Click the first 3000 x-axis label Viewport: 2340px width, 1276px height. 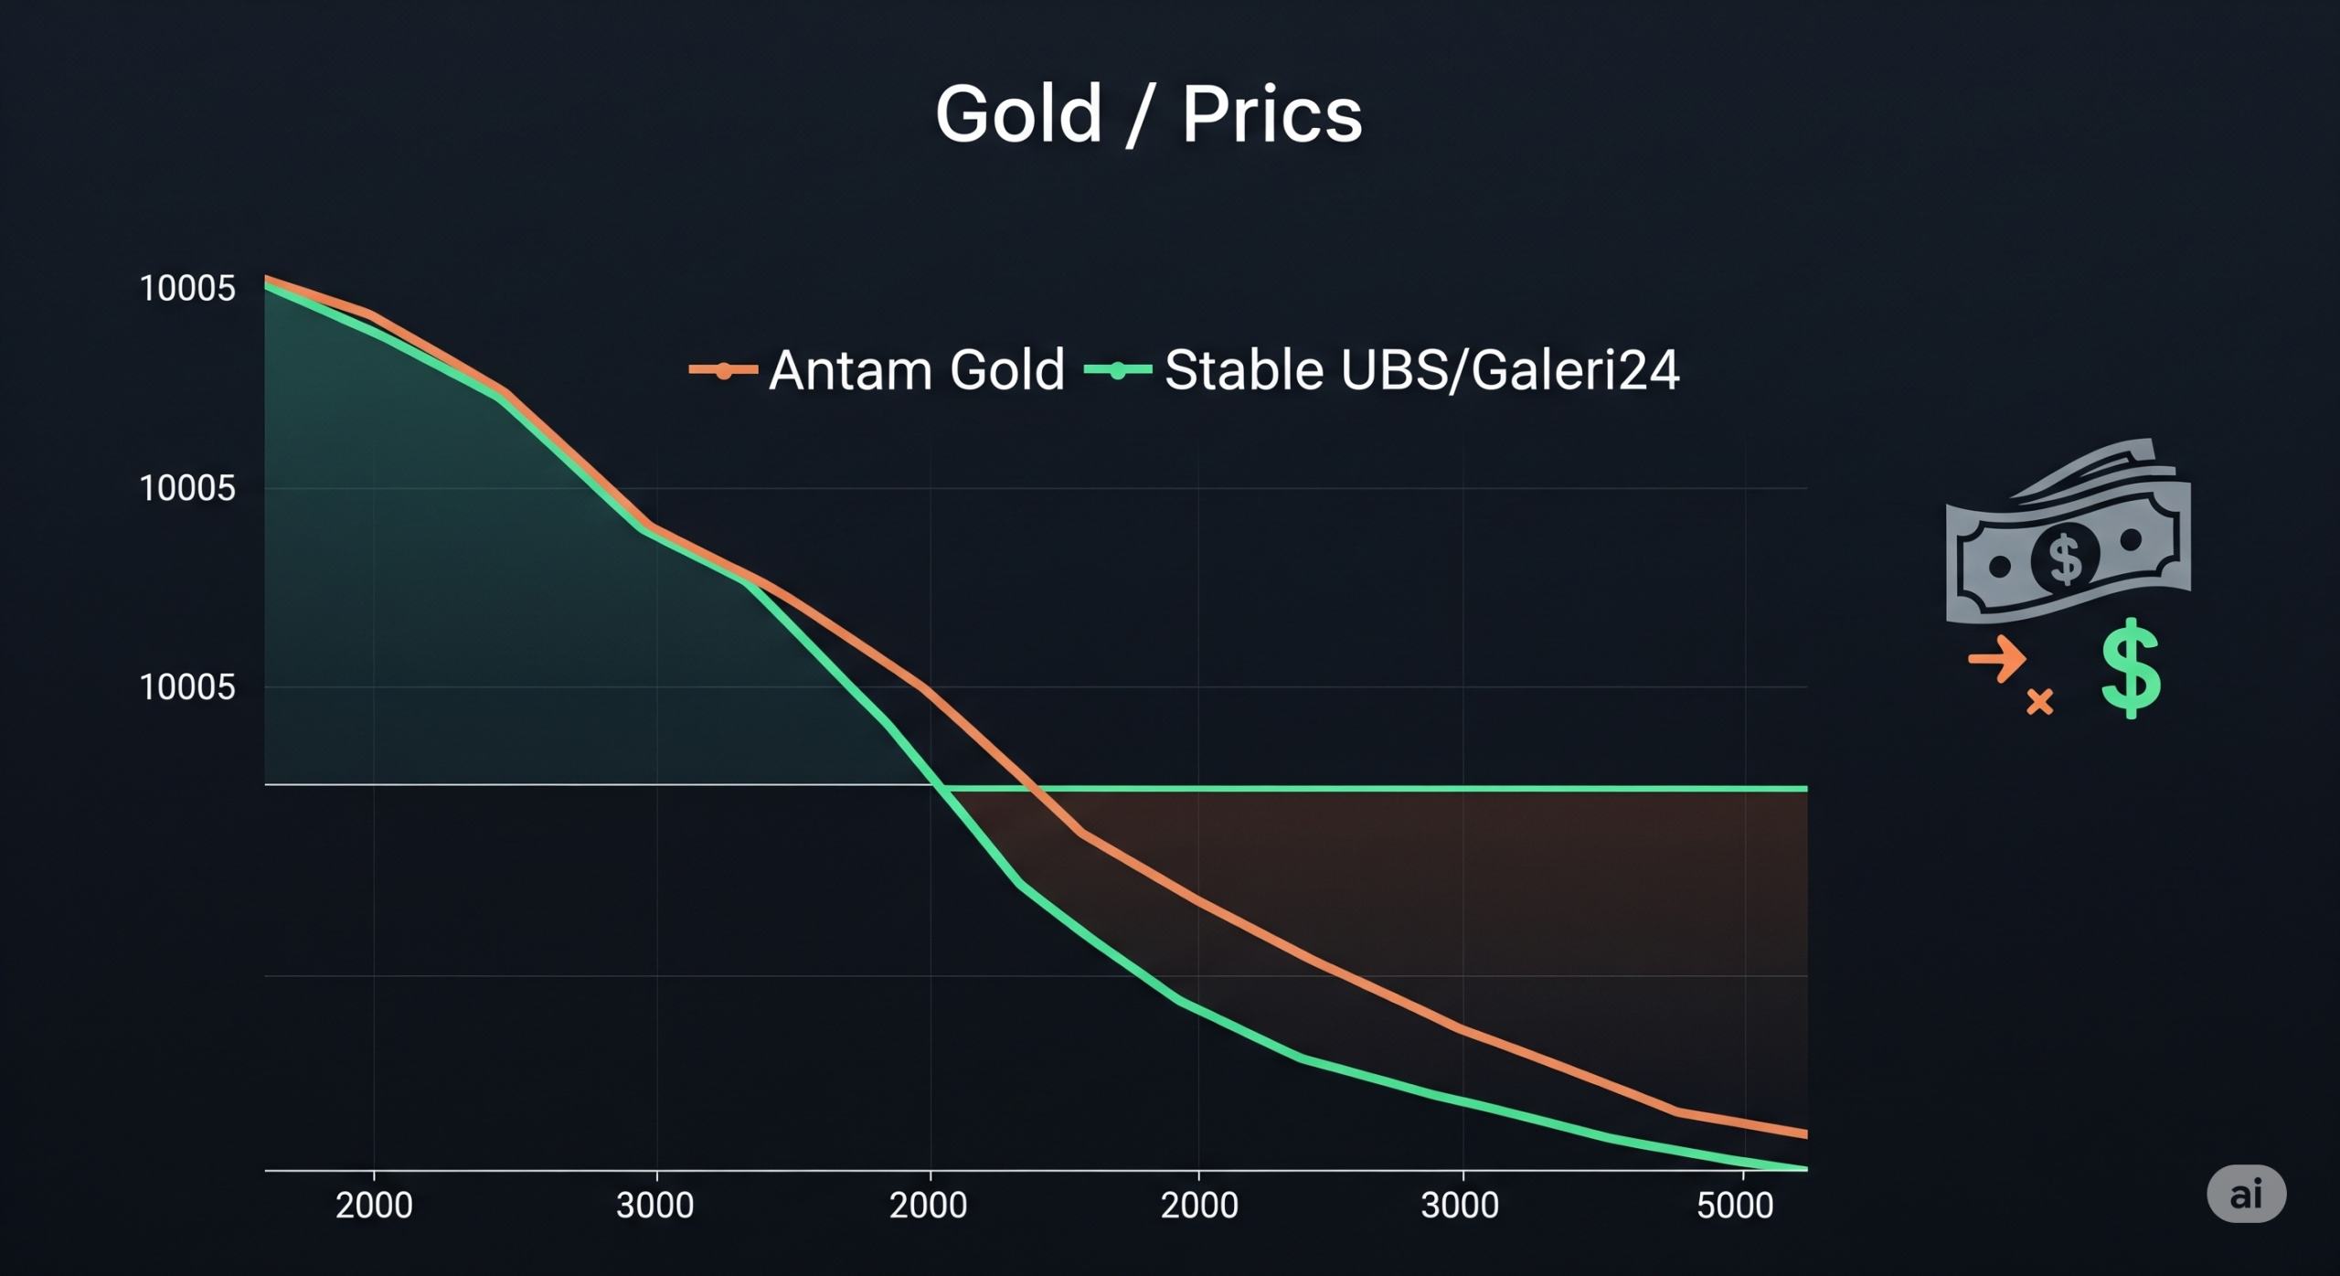click(654, 1206)
